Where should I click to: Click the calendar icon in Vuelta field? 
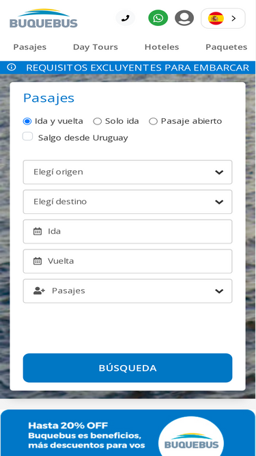point(38,261)
